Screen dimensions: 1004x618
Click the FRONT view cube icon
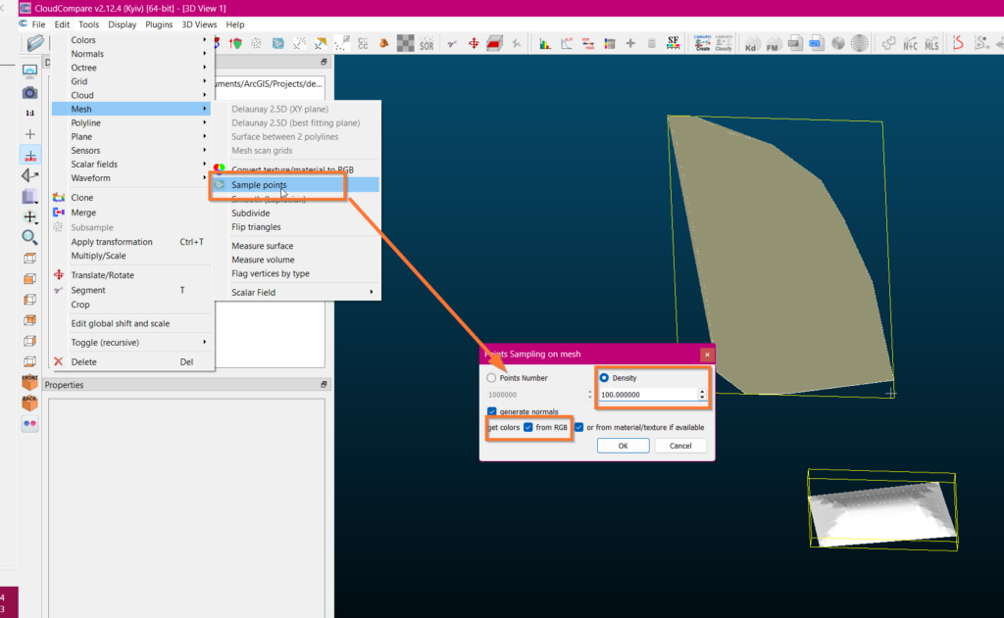tap(29, 382)
